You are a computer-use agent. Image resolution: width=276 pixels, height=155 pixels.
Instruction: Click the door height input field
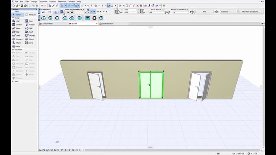[130, 12]
